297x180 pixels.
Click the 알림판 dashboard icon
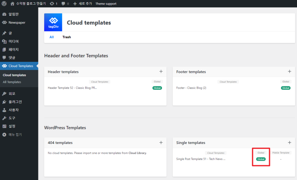click(4, 14)
